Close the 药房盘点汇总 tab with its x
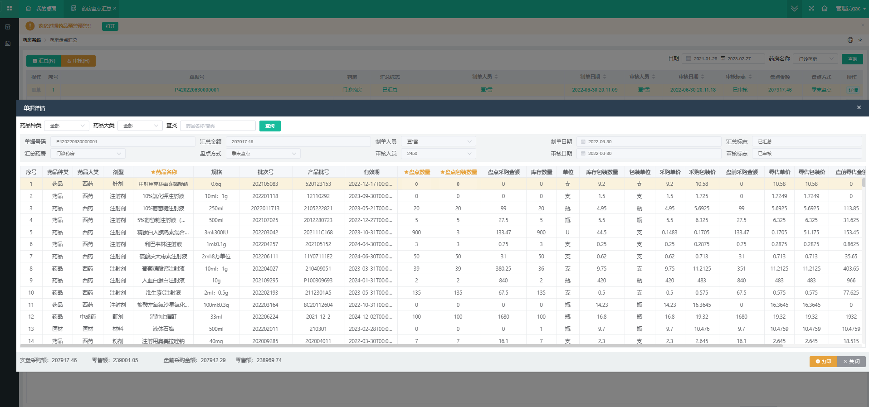The height and width of the screenshot is (407, 869). (115, 9)
